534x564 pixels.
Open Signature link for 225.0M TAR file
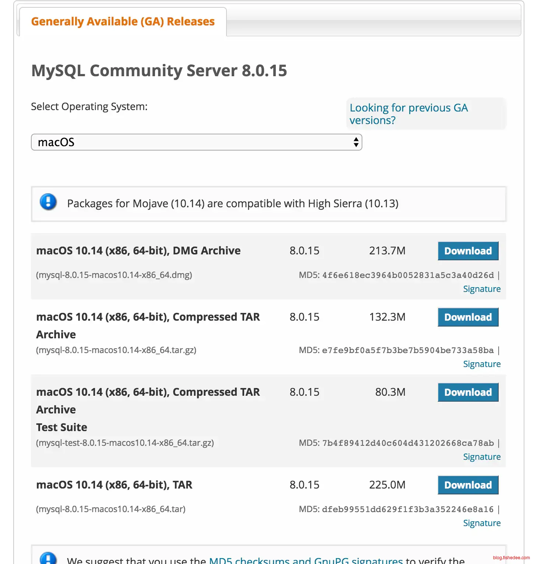coord(482,523)
